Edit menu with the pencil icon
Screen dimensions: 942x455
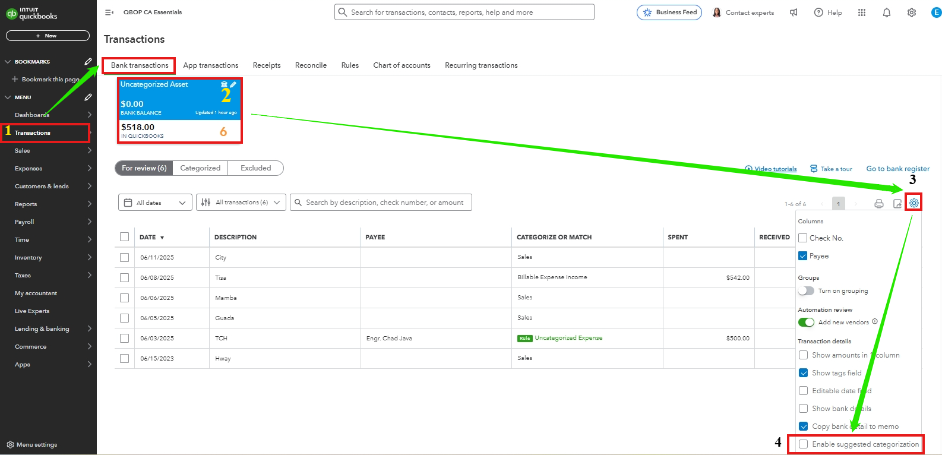click(x=88, y=97)
